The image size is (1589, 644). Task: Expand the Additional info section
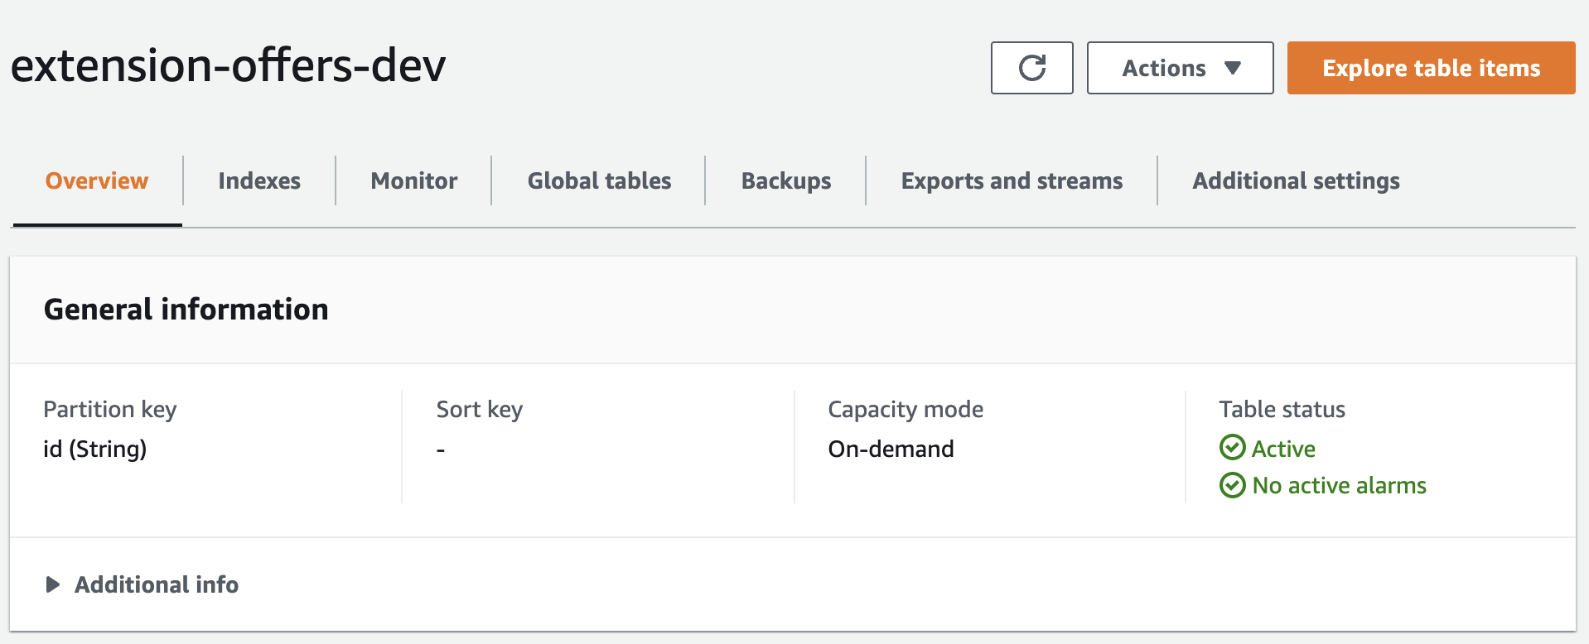[157, 585]
